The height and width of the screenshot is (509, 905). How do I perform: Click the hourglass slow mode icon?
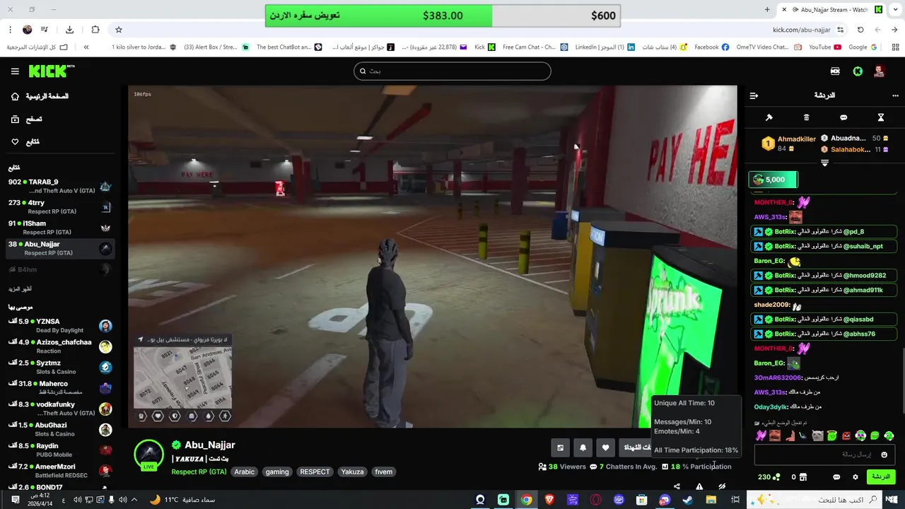(x=881, y=117)
